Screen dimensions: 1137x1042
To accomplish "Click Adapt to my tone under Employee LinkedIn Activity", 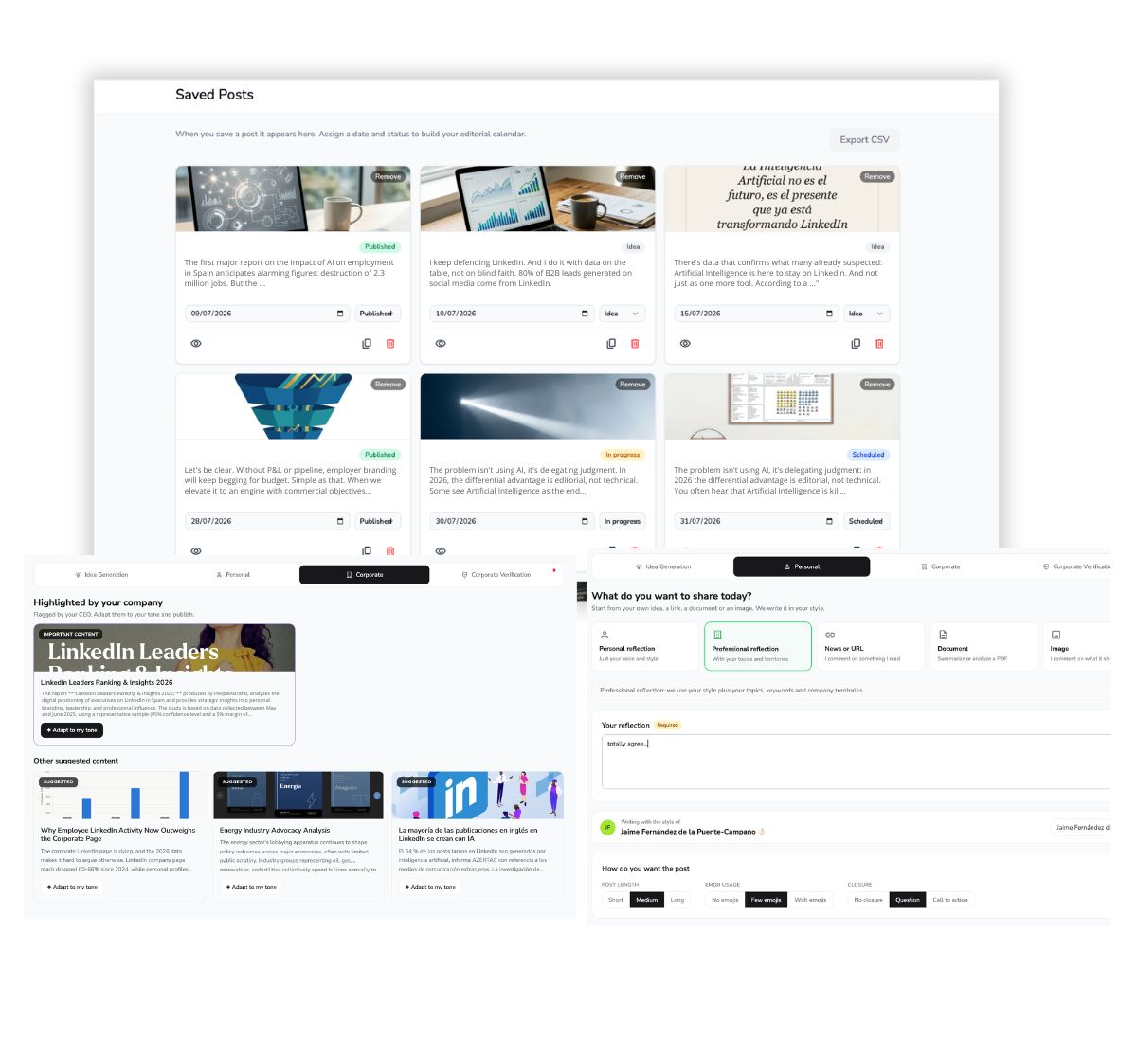I will point(72,887).
